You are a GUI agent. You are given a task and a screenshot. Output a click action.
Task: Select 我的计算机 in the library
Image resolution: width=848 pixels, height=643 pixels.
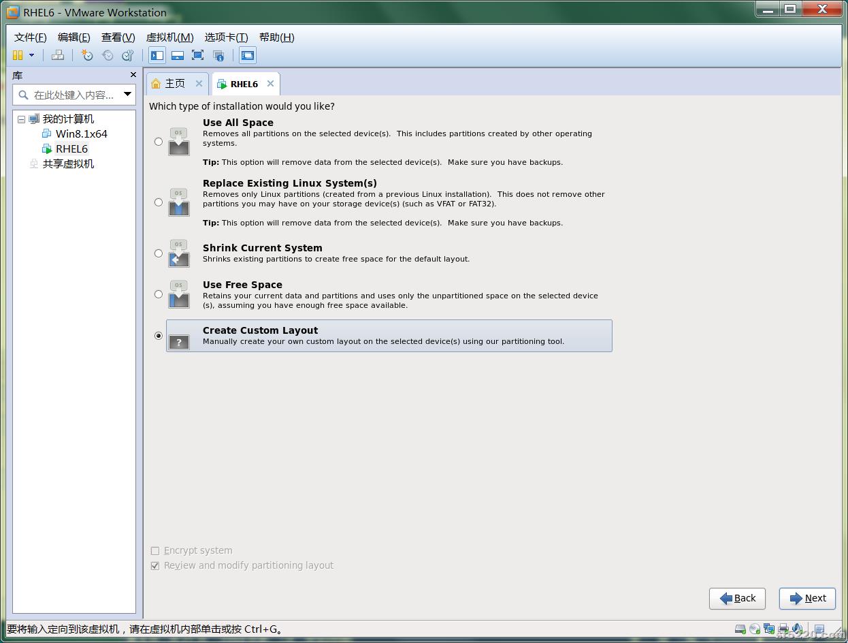[68, 119]
